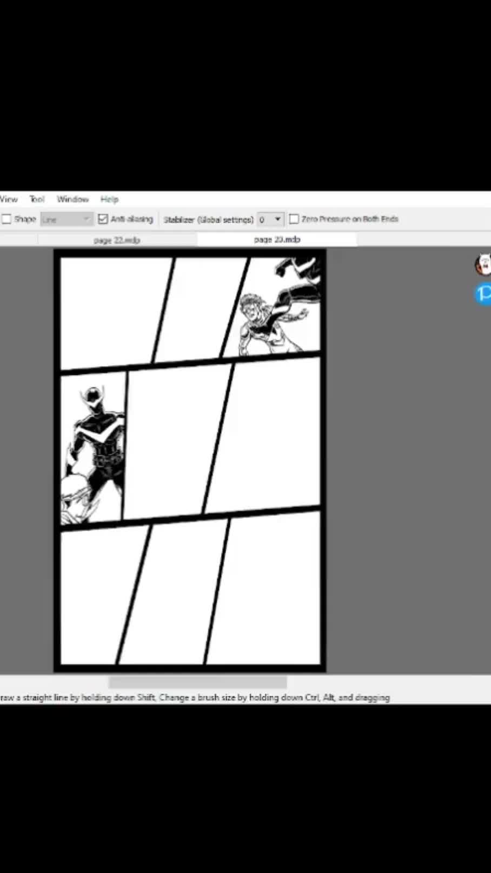This screenshot has height=873, width=491.
Task: Open the Window menu
Action: [x=72, y=199]
